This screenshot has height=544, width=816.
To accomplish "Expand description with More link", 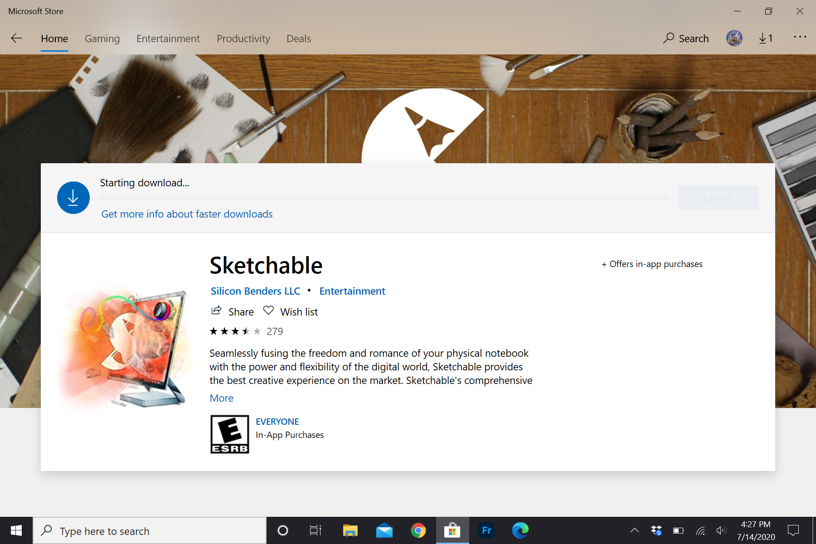I will pos(221,398).
